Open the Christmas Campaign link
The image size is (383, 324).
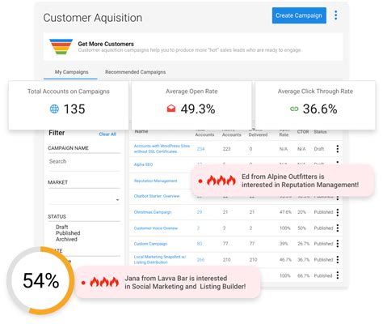(x=153, y=212)
